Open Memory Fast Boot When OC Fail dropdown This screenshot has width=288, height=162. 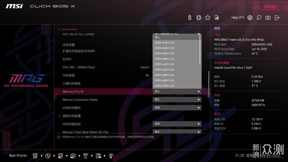coord(177,132)
